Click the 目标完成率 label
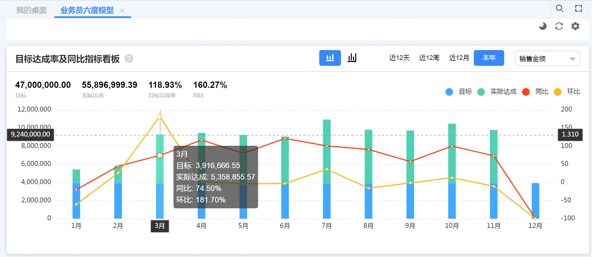 (162, 95)
